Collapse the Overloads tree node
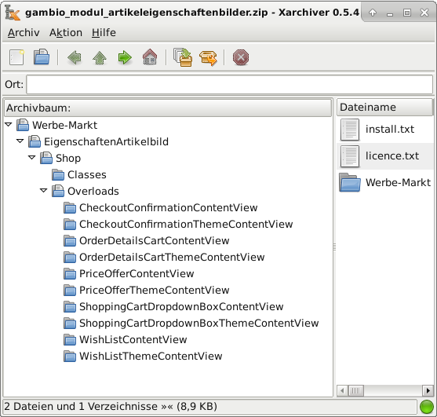The image size is (437, 417). pyautogui.click(x=43, y=191)
